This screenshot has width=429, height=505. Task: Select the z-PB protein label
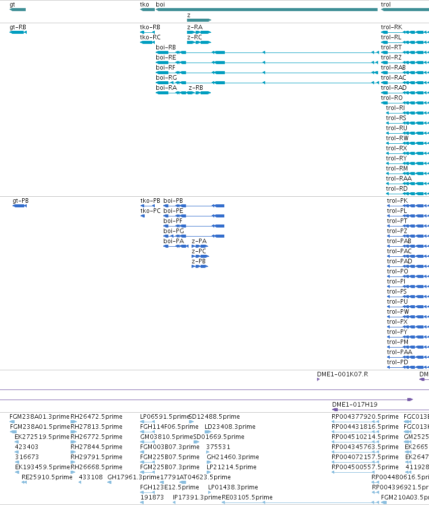click(x=199, y=261)
